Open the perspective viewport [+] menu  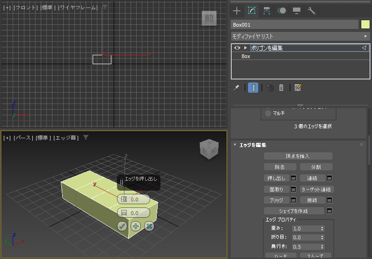pos(7,138)
